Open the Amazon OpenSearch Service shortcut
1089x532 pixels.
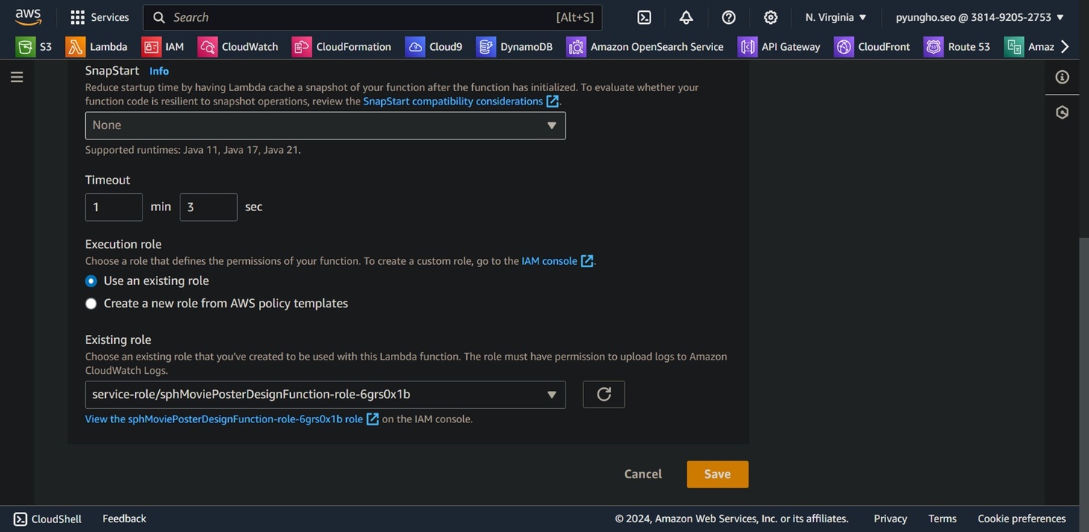click(x=645, y=46)
